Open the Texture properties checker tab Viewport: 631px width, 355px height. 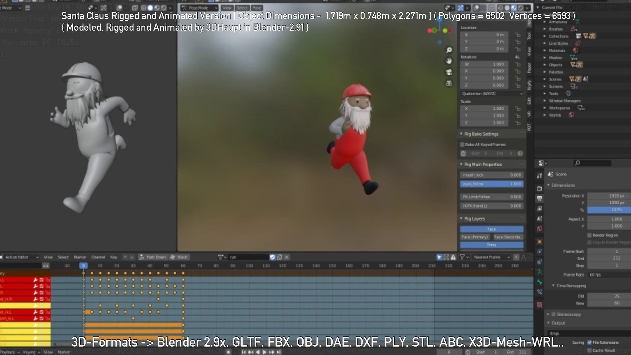tap(539, 305)
